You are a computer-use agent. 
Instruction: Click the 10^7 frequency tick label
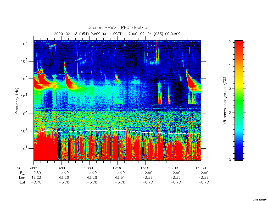coord(25,44)
